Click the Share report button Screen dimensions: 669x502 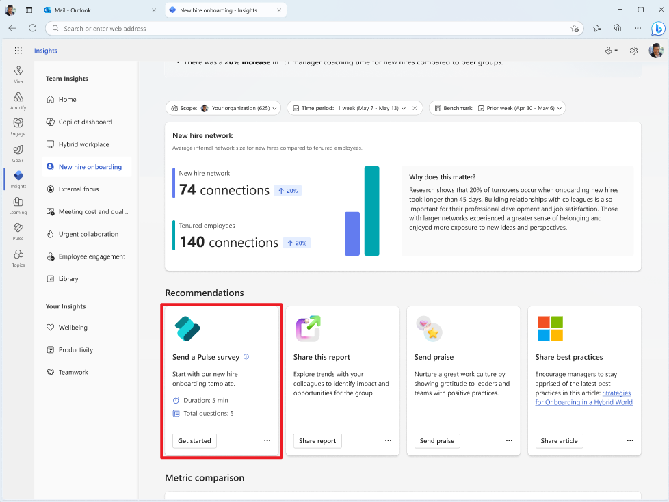point(317,440)
